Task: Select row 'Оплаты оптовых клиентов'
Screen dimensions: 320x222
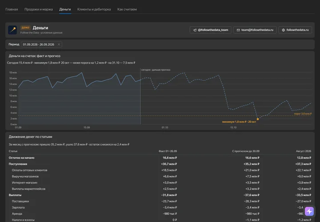Action: pos(160,170)
